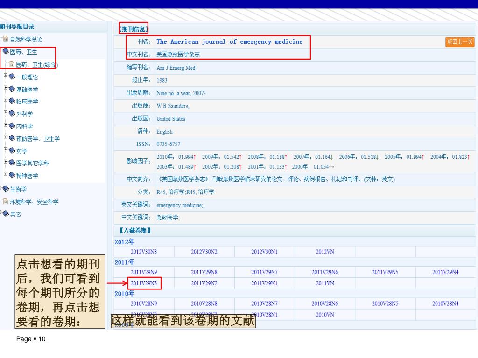
Task: Click book icon beside 基础医学
Action: coord(12,89)
